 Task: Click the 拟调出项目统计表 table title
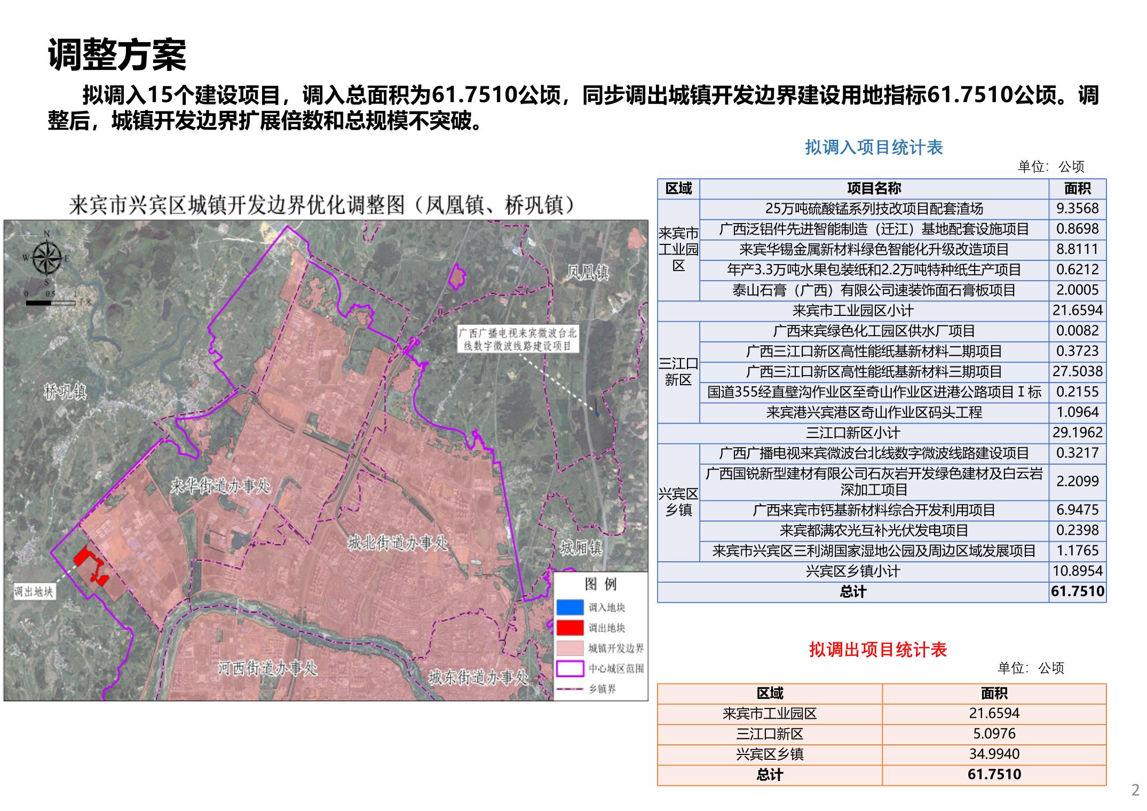click(877, 649)
